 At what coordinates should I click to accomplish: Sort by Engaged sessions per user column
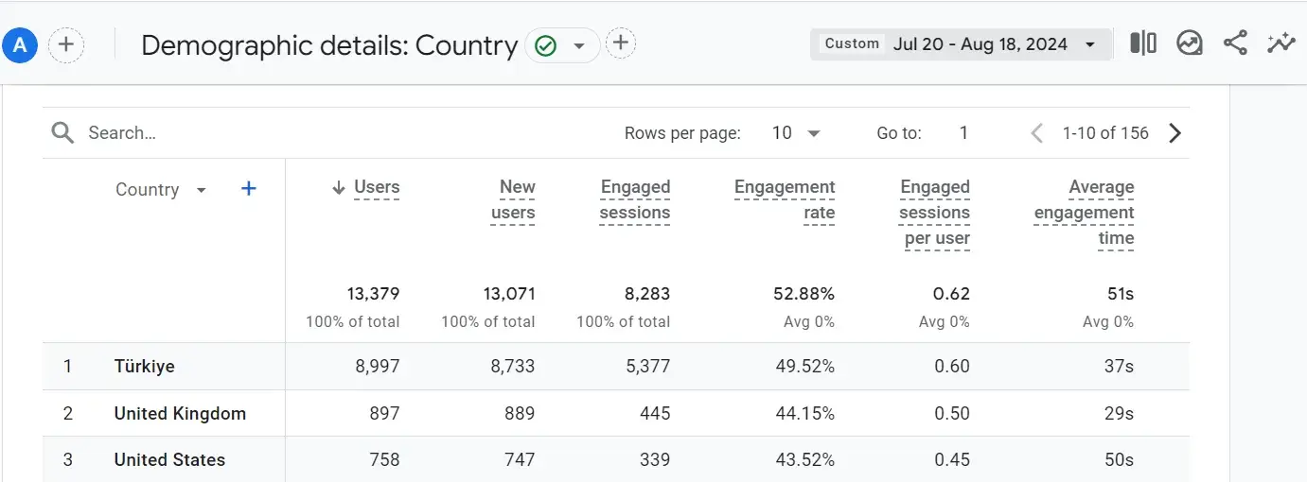click(934, 213)
